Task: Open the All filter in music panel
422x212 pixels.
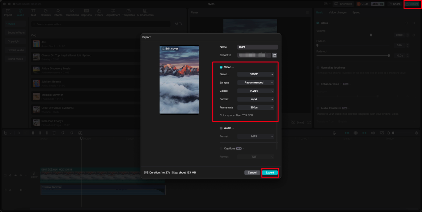Action: point(178,24)
